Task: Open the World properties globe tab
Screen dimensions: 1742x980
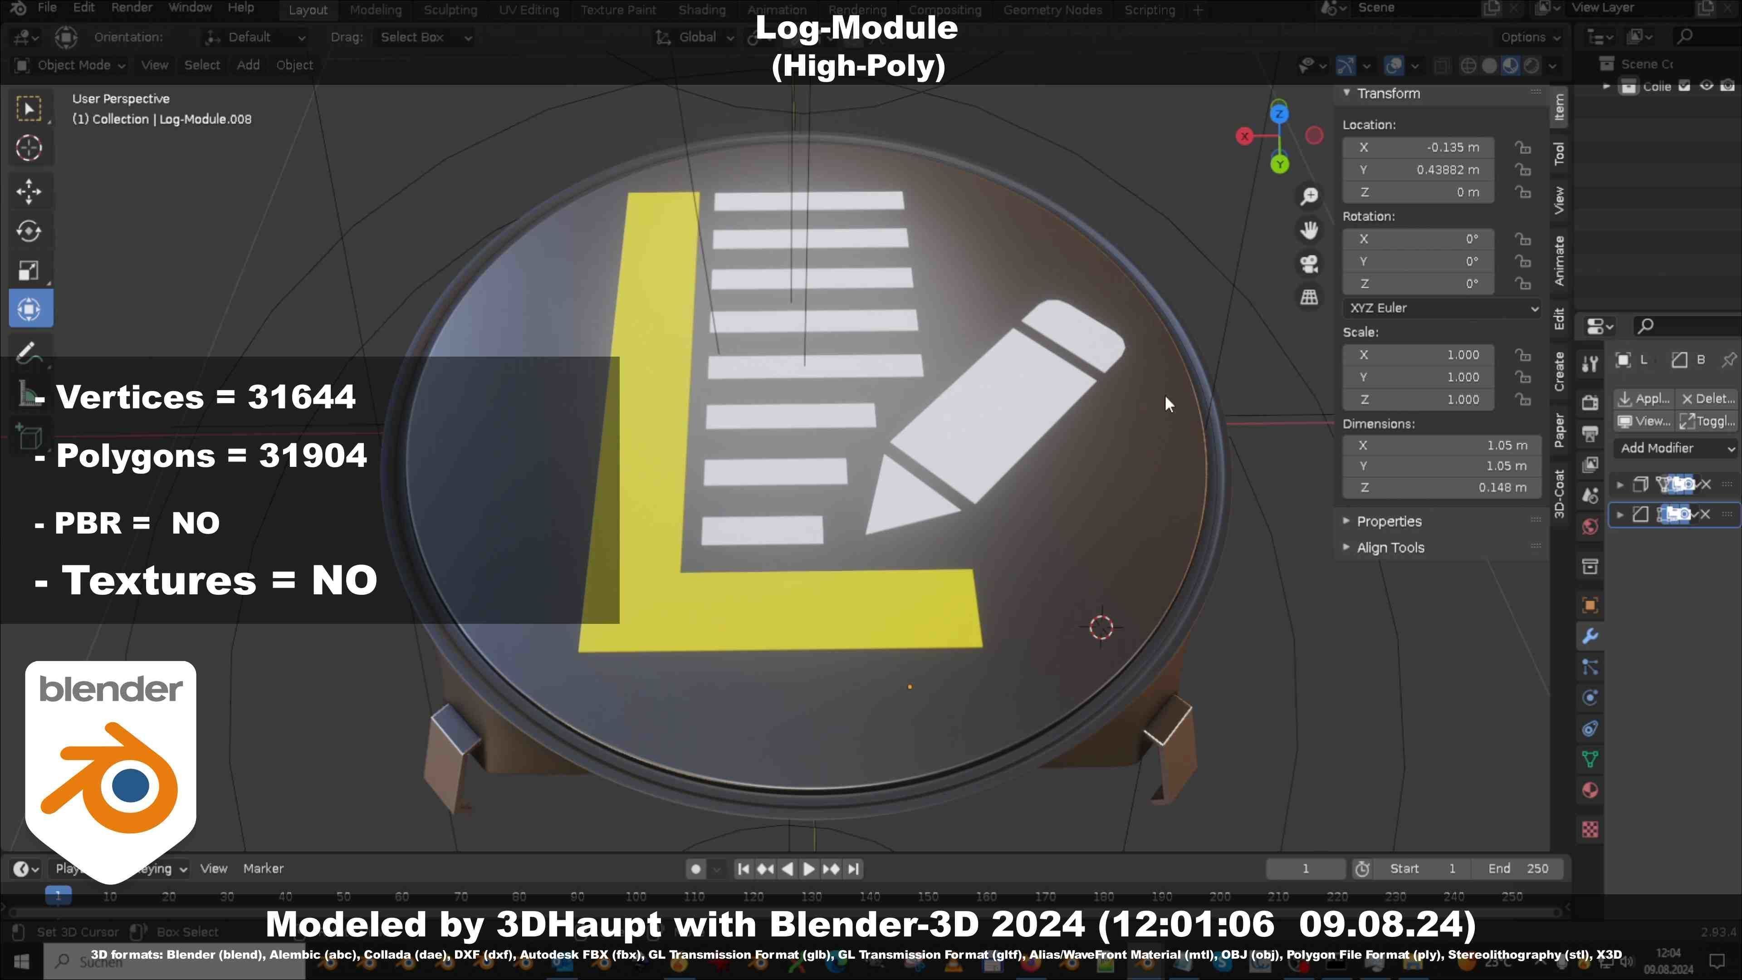Action: 1590,527
